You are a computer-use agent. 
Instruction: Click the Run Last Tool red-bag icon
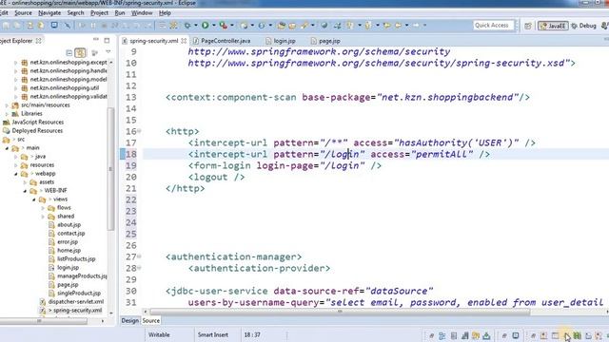coord(223,26)
